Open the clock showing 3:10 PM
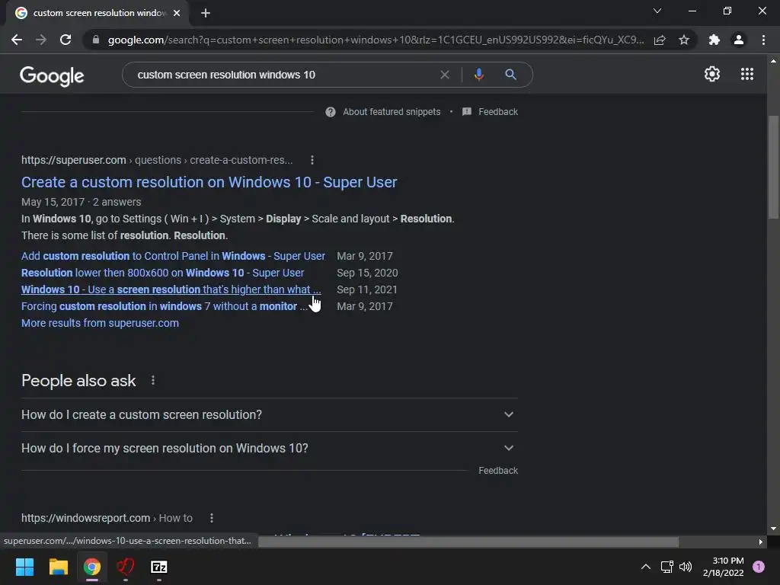Screen dimensions: 780x585 point(724,567)
